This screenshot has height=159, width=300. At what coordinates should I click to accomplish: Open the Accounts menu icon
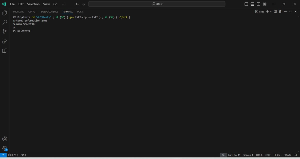pyautogui.click(x=4, y=139)
